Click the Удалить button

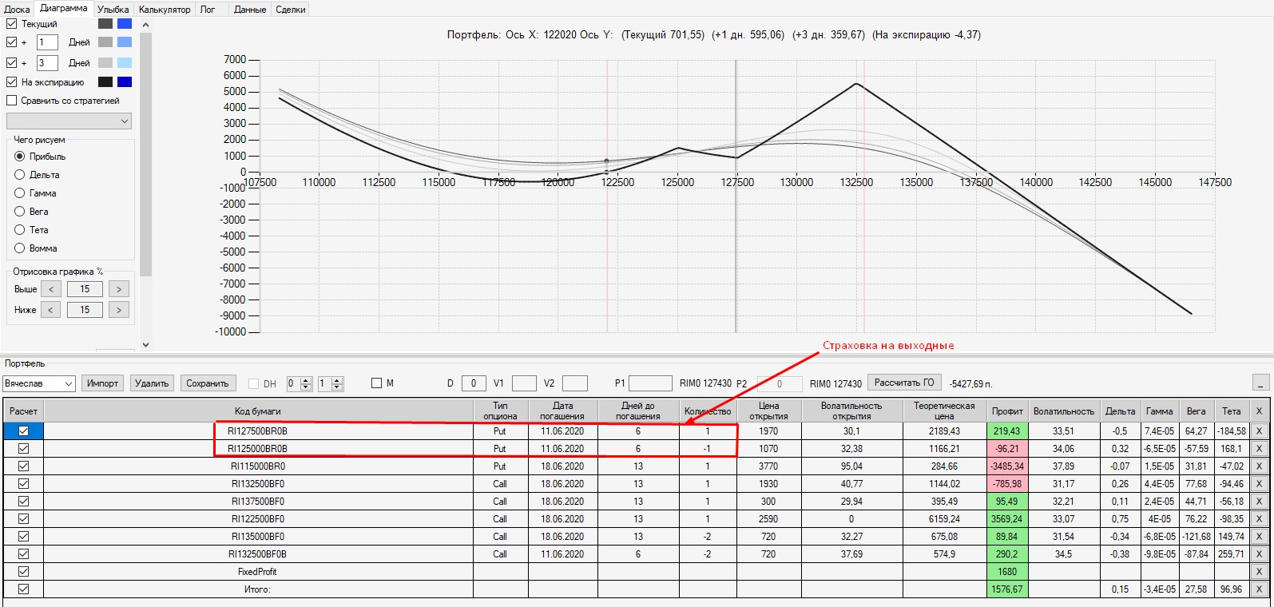tap(152, 383)
